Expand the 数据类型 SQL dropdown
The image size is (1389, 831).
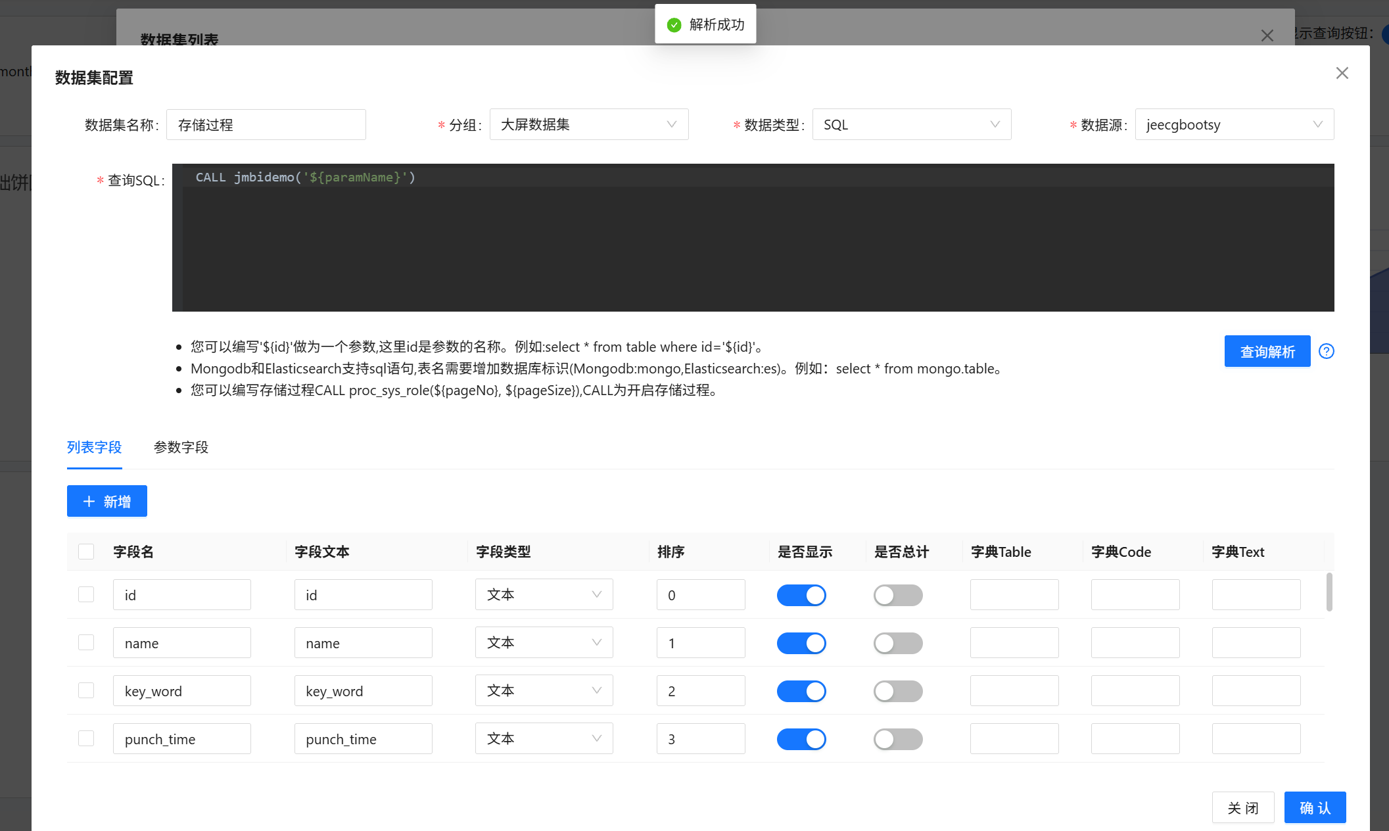pos(911,124)
